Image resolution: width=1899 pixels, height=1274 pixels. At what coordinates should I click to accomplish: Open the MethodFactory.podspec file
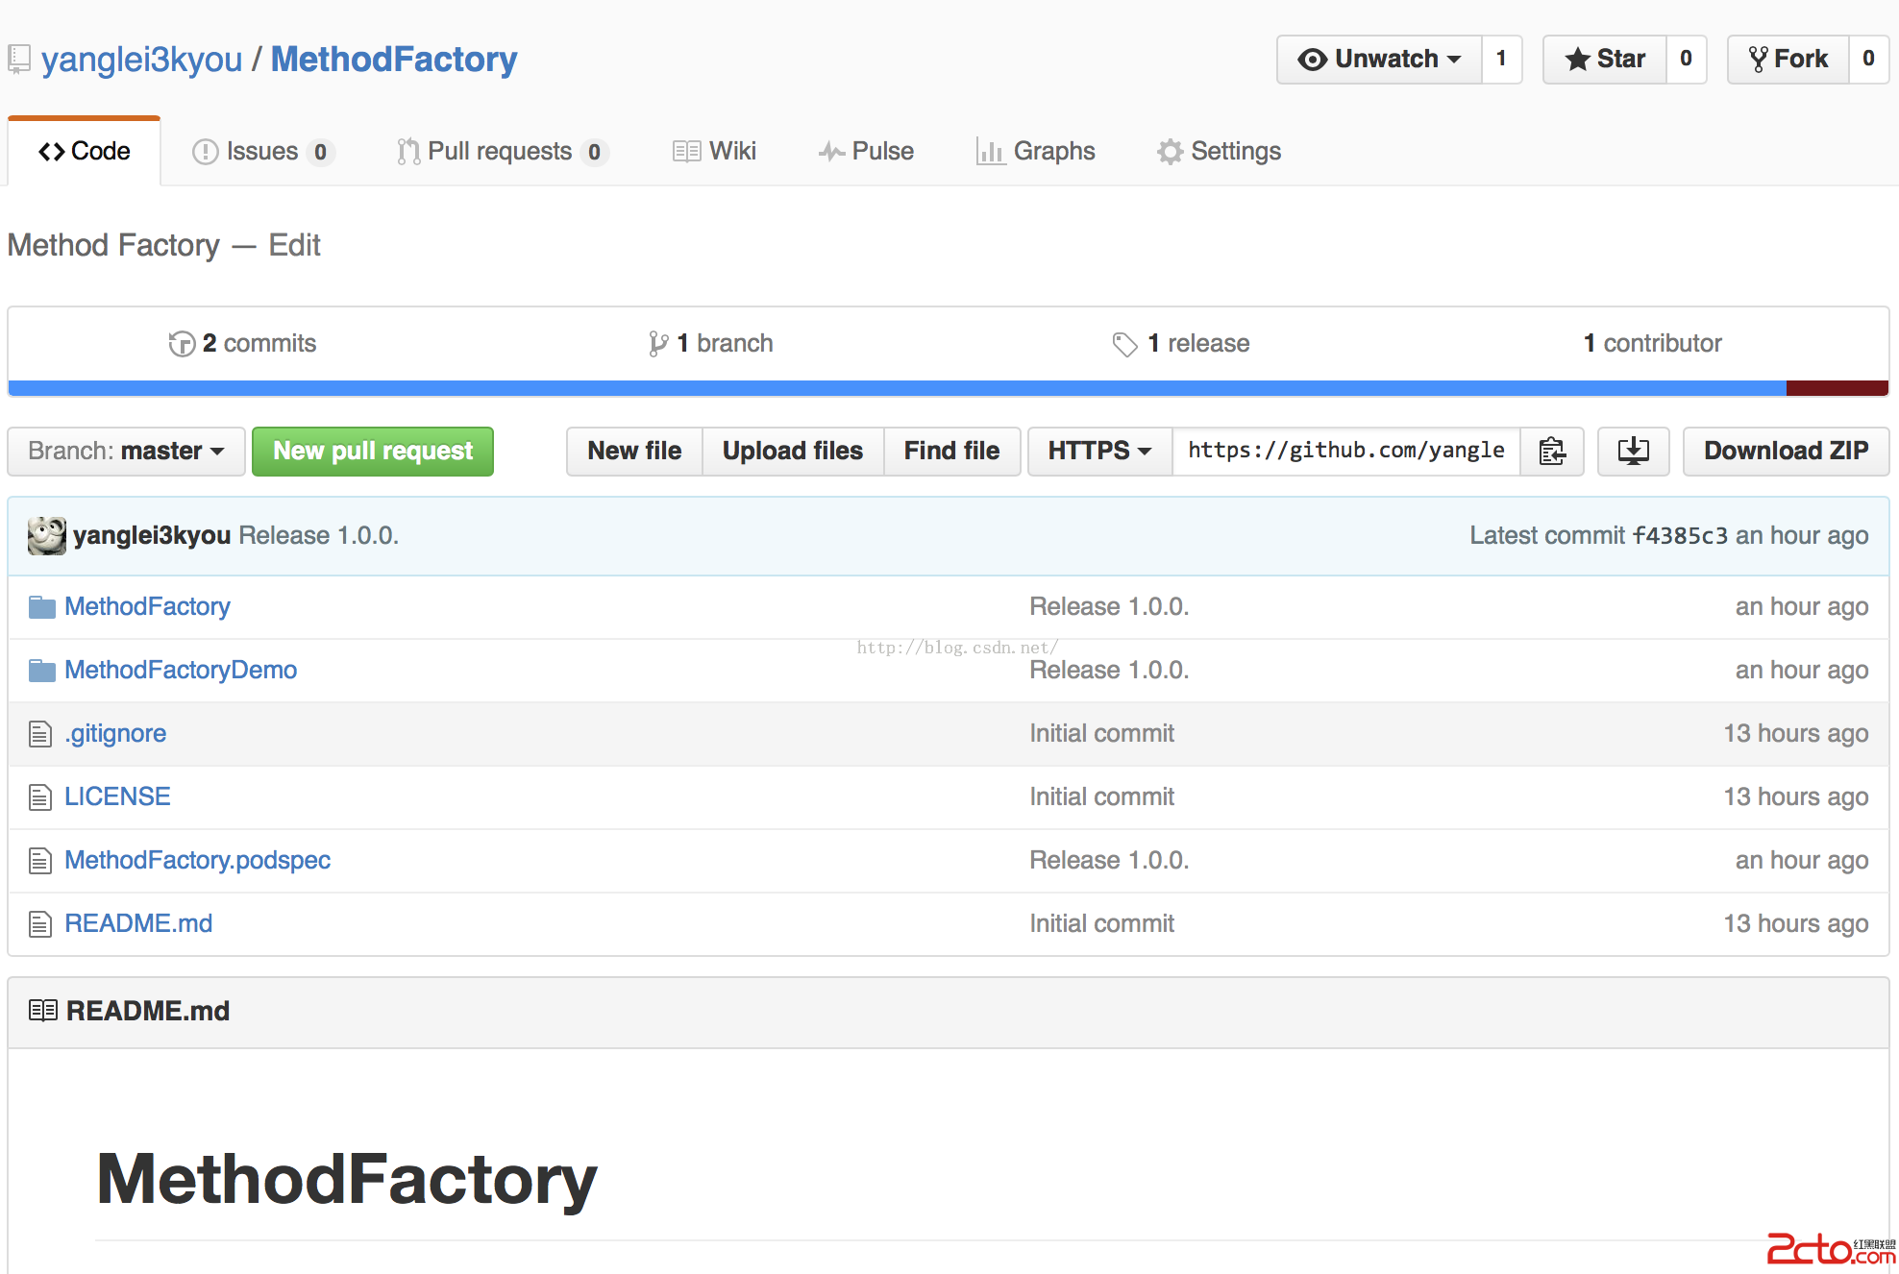click(197, 860)
